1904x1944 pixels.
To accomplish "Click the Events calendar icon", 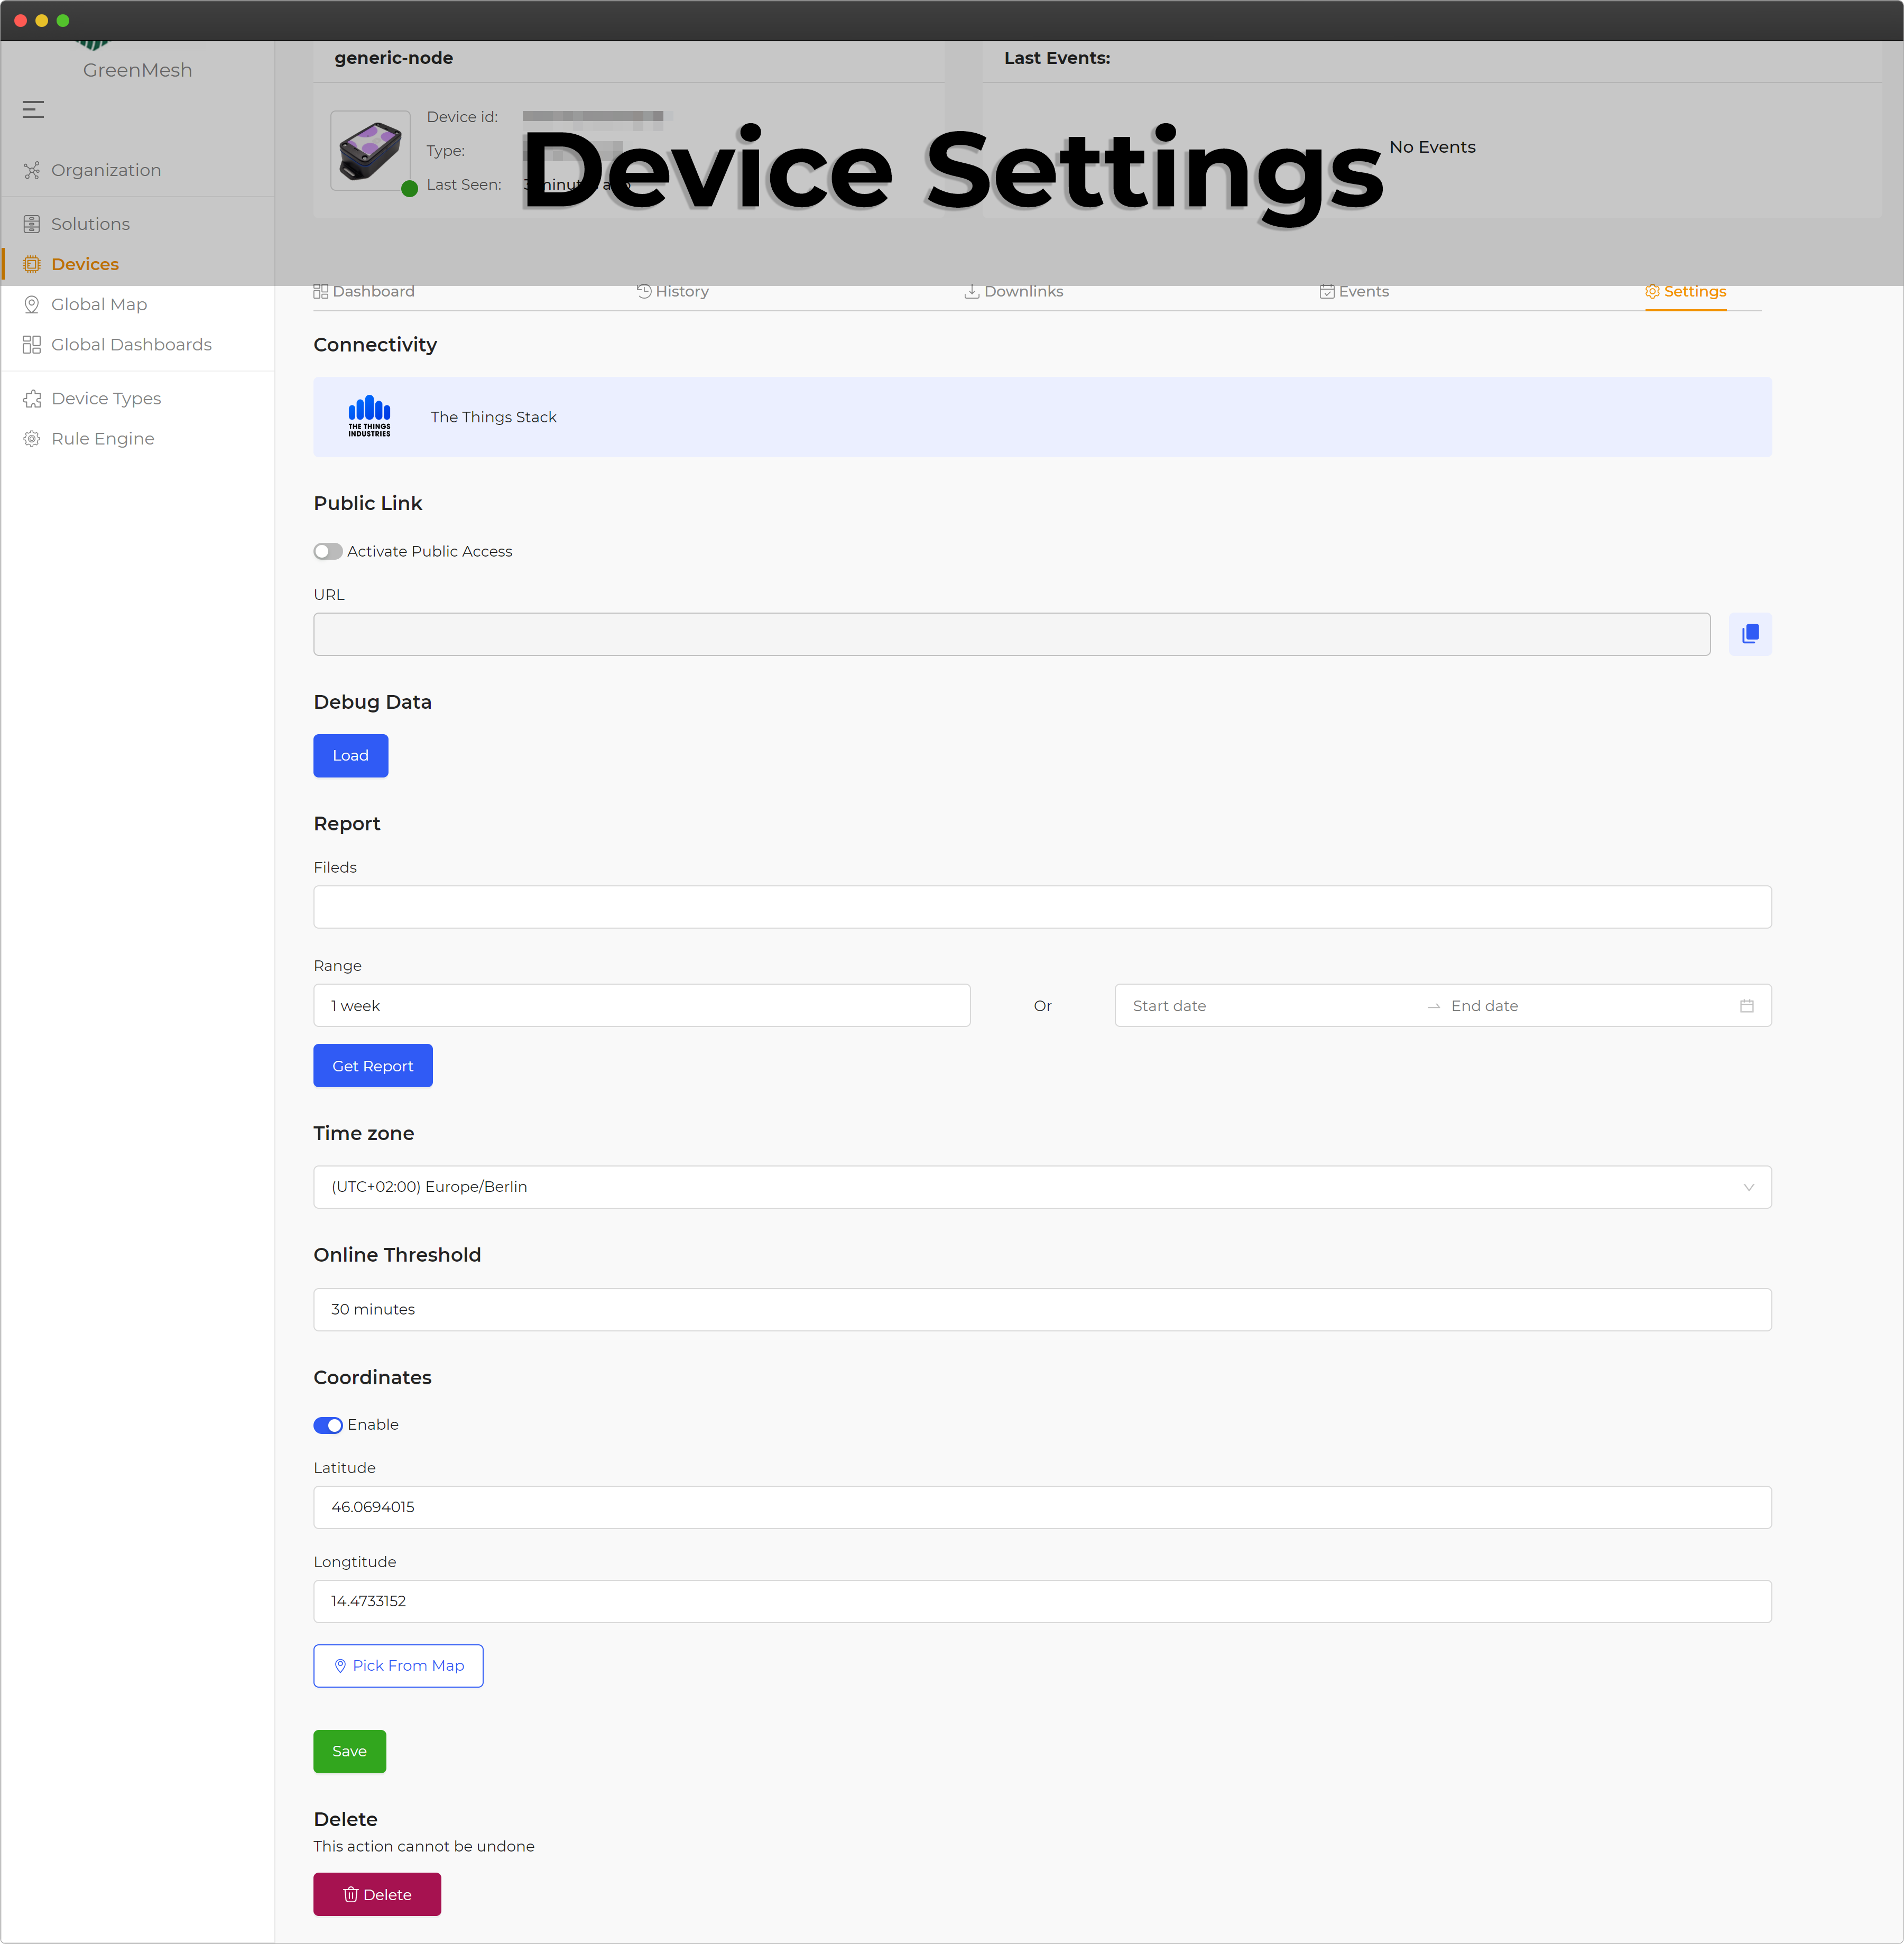I will pyautogui.click(x=1327, y=291).
